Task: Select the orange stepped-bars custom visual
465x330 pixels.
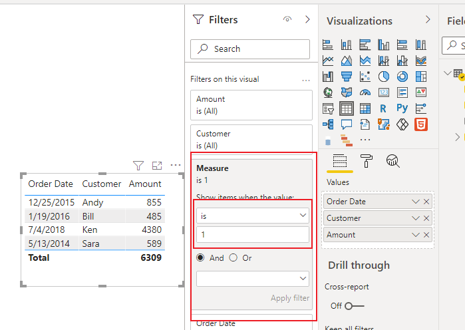Action: tap(347, 140)
